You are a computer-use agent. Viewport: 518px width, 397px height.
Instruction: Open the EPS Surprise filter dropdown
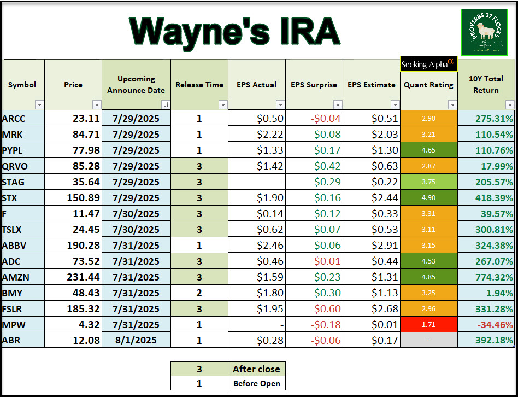[337, 104]
